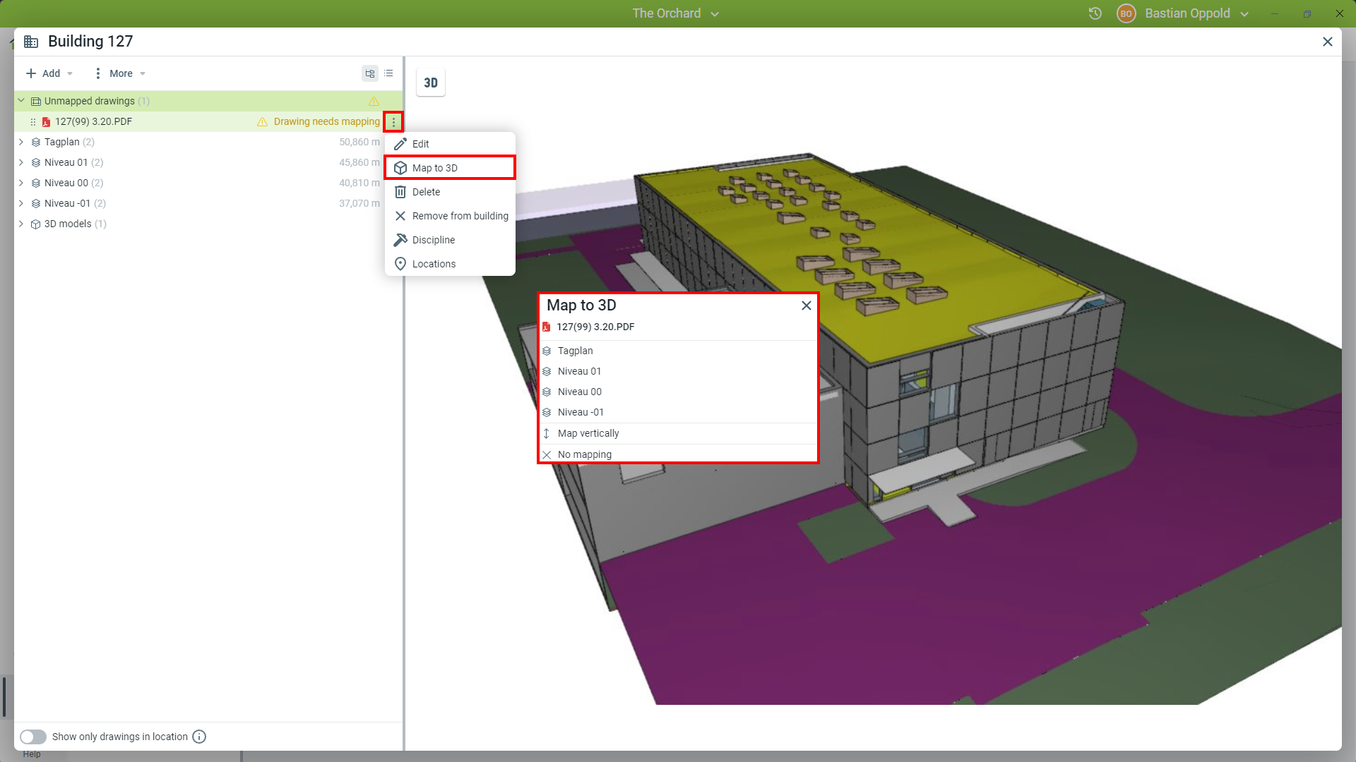
Task: Click info icon beside location toggle
Action: tap(199, 737)
